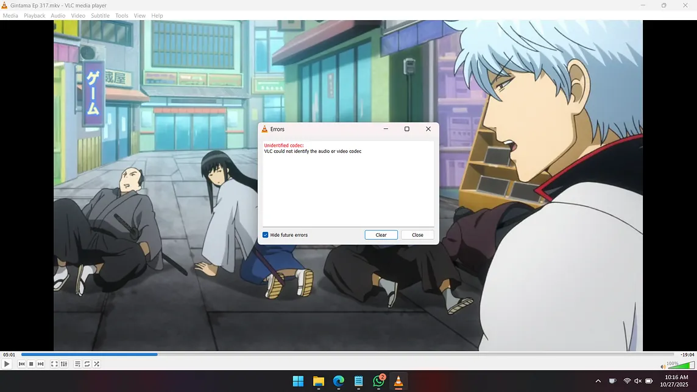The height and width of the screenshot is (392, 697).
Task: Toggle remaining time display -19:04
Action: tap(687, 355)
